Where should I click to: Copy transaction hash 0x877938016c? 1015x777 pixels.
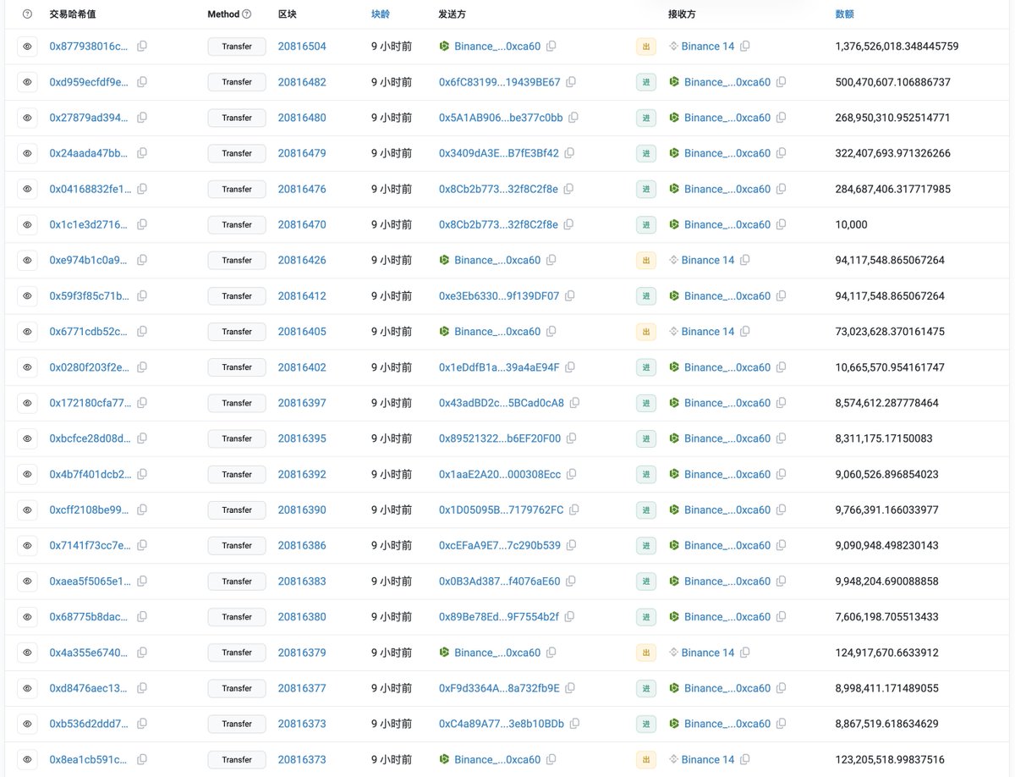pos(142,47)
